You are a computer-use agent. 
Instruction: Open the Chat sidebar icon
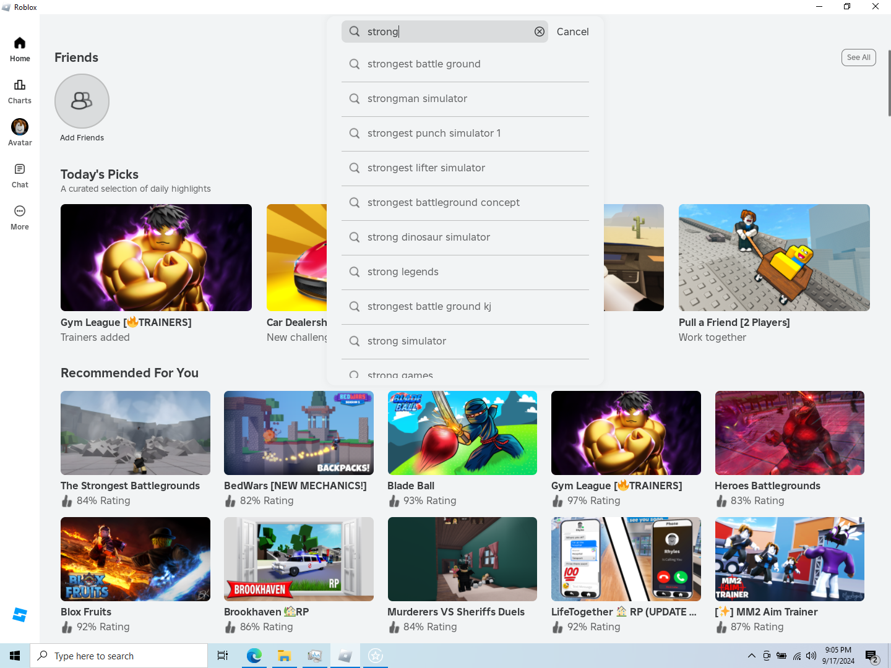point(20,176)
